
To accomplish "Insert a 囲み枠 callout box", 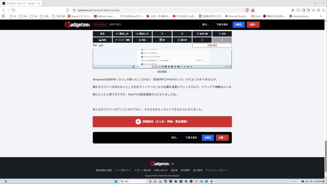I will coord(182,40).
